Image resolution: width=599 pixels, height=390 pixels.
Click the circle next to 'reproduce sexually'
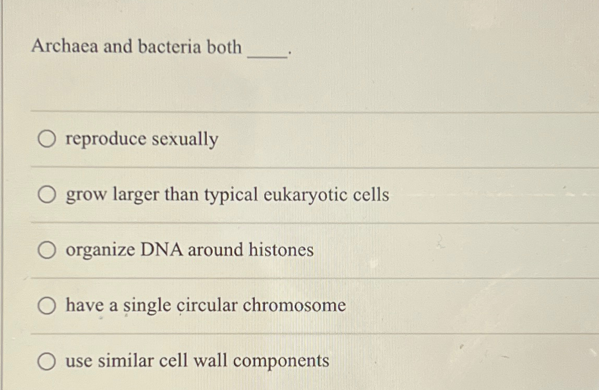[x=46, y=138]
